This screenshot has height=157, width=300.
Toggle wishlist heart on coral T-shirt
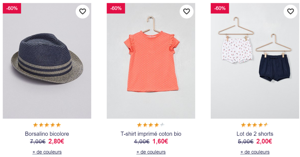pyautogui.click(x=187, y=12)
